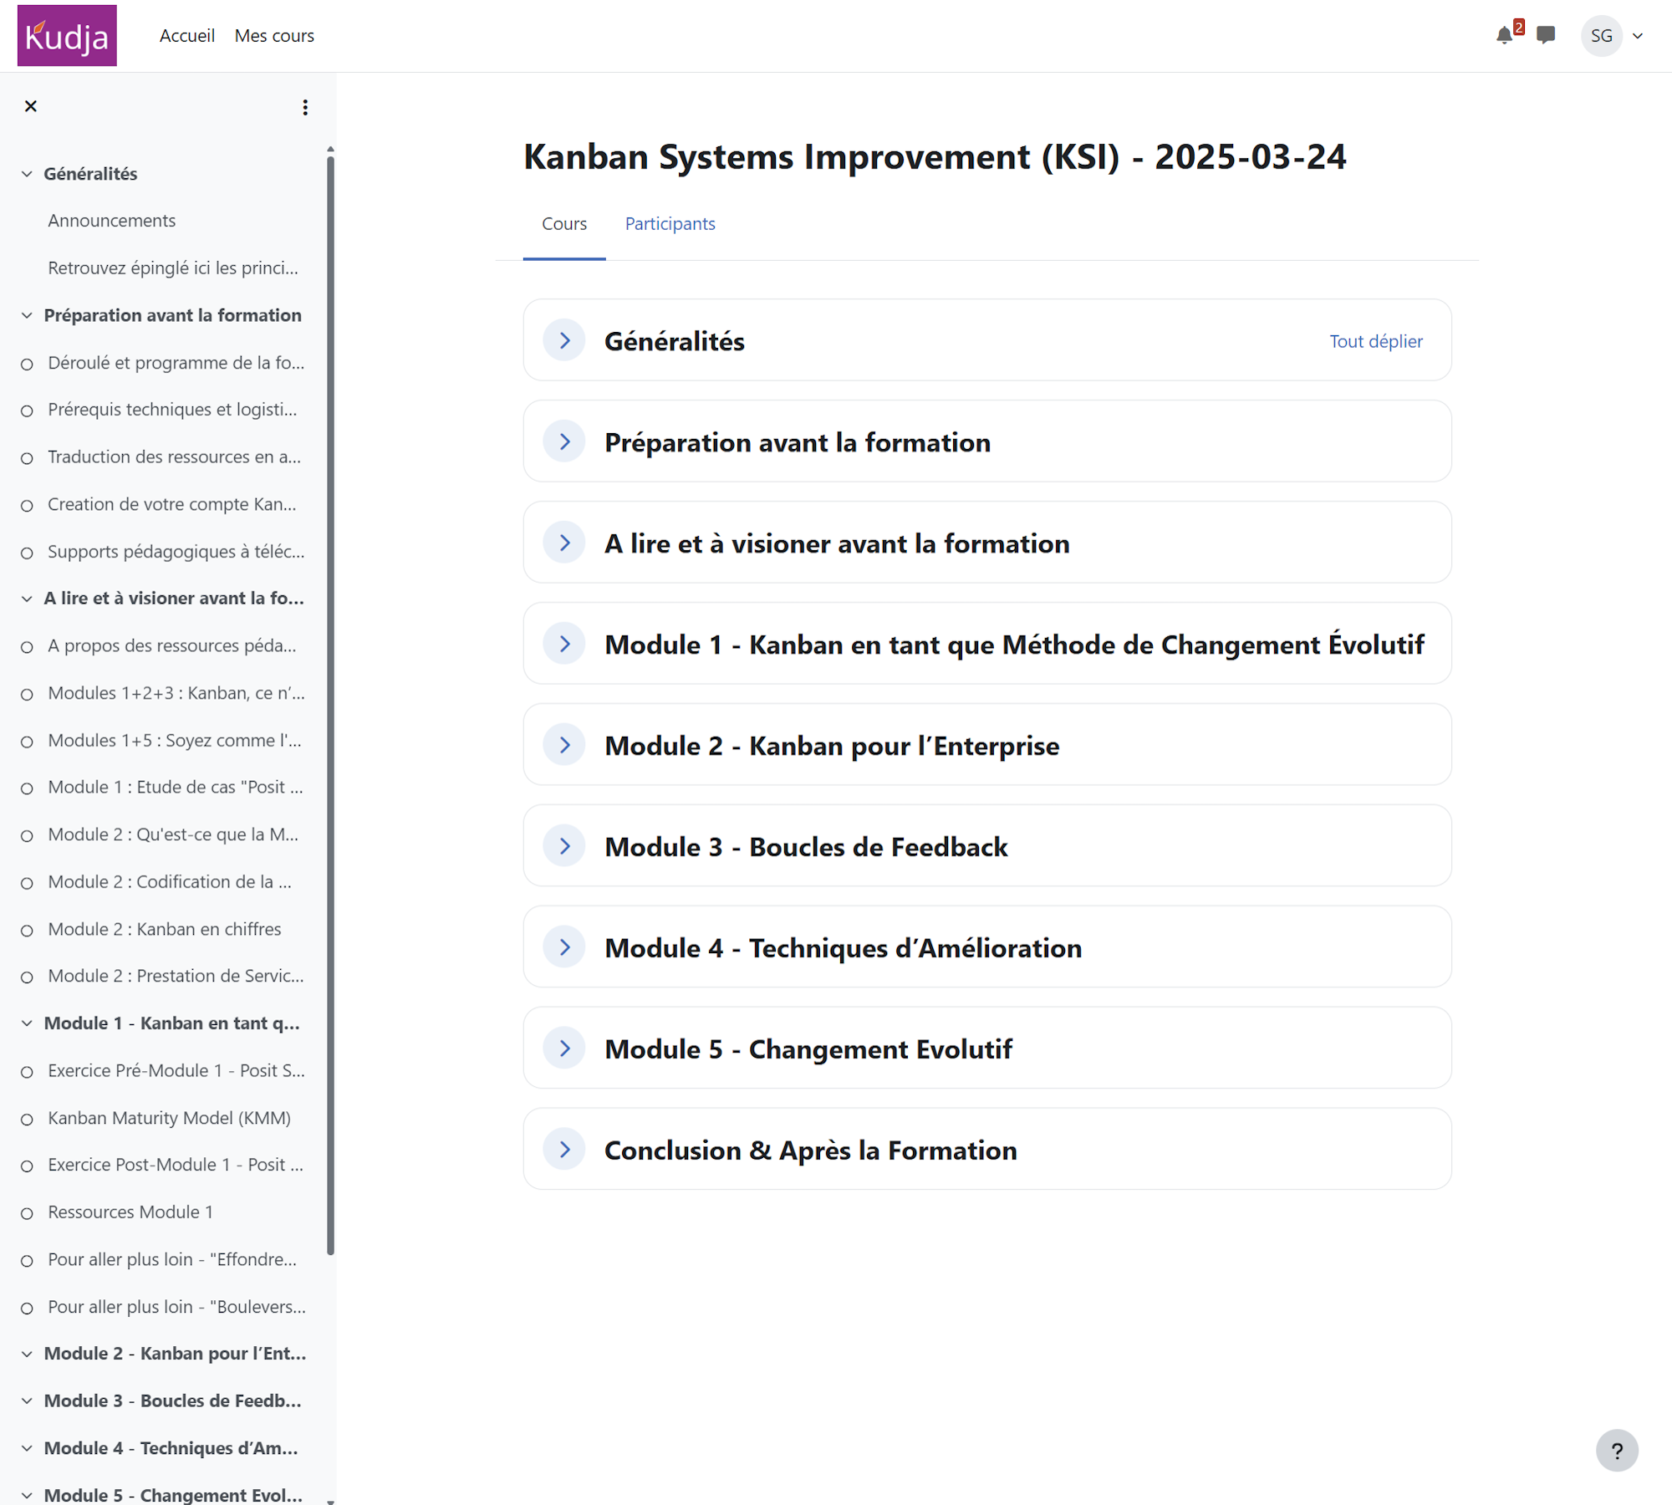Open Pour aller plus loin - "Boulevers... item

[x=176, y=1307]
